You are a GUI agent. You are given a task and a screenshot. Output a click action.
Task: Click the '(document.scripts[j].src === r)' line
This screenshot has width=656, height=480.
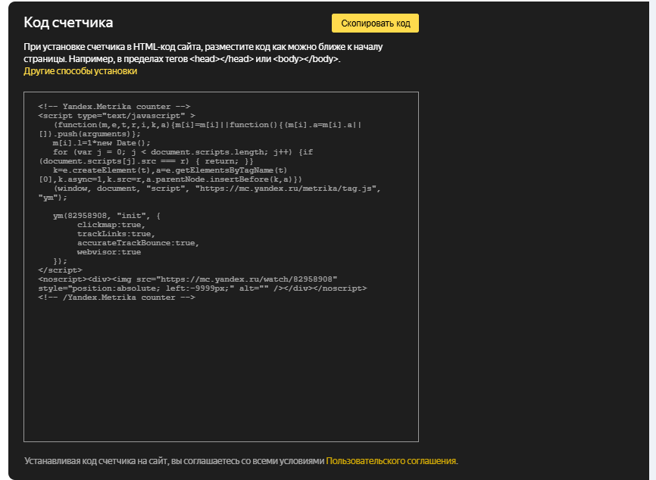click(146, 161)
